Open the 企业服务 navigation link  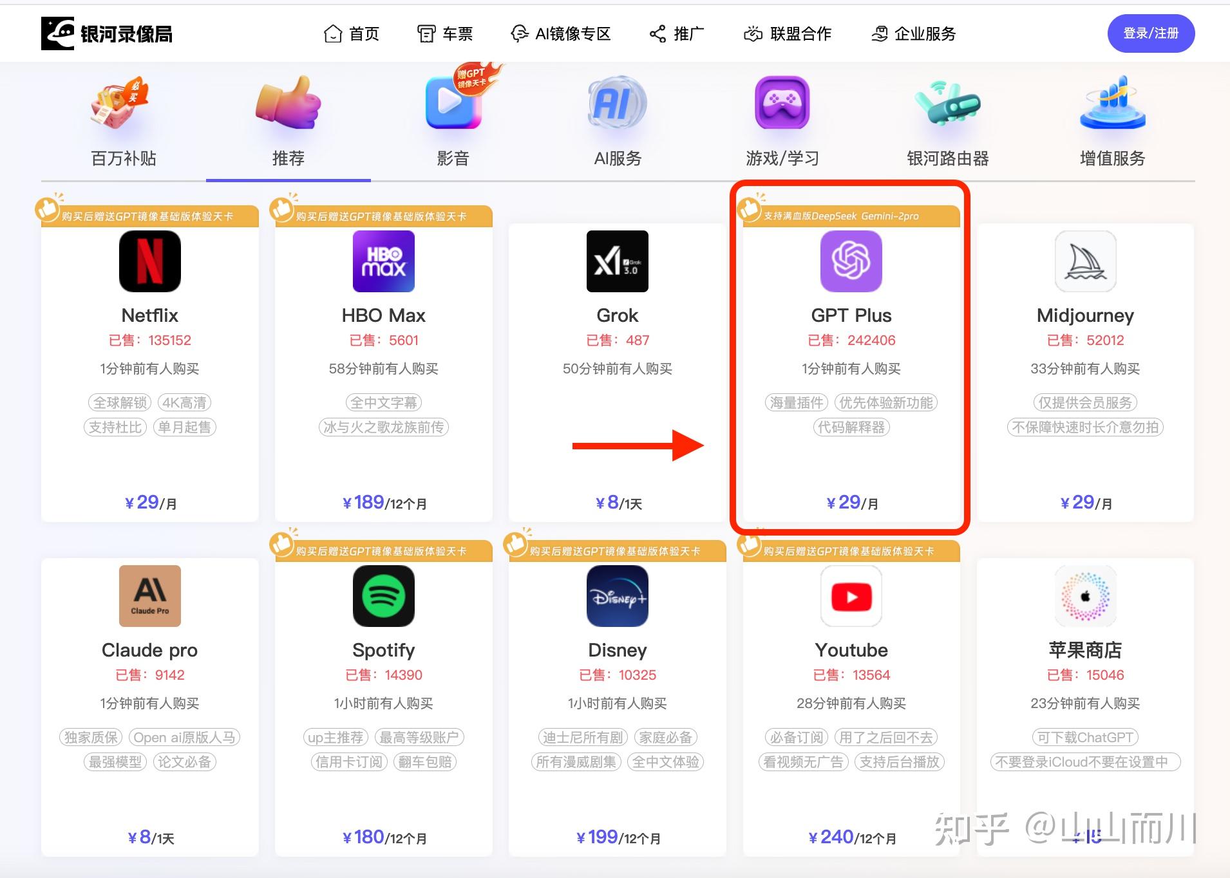[913, 33]
